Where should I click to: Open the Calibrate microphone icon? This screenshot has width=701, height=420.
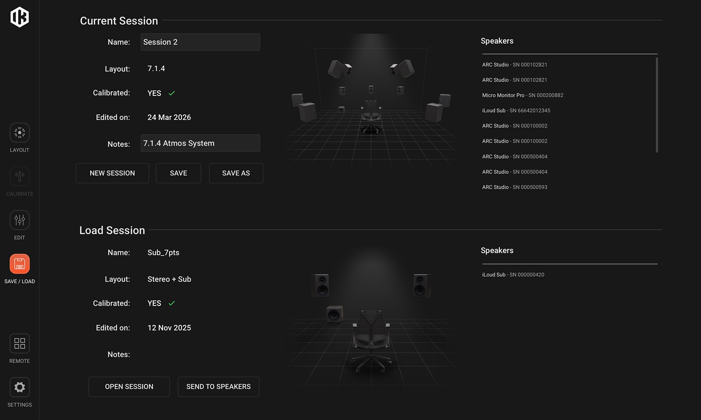tap(19, 176)
